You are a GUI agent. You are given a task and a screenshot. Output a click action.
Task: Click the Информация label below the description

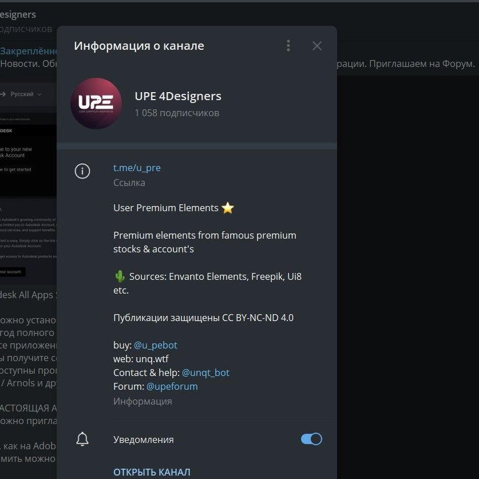(142, 401)
